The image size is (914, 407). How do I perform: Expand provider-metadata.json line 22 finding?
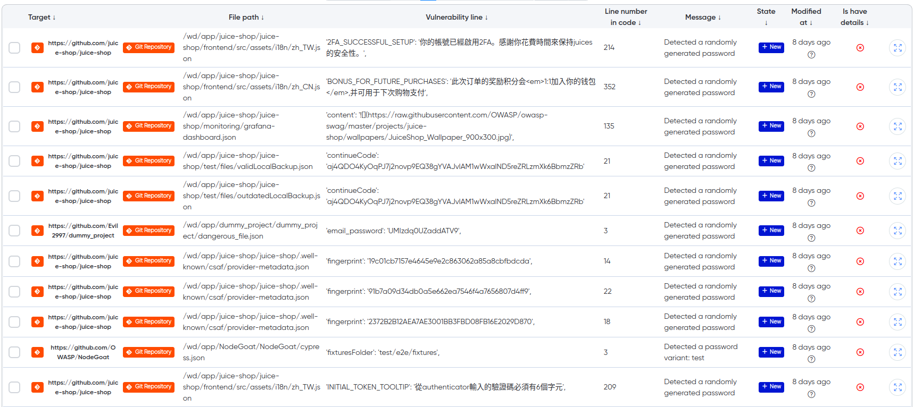tap(898, 292)
